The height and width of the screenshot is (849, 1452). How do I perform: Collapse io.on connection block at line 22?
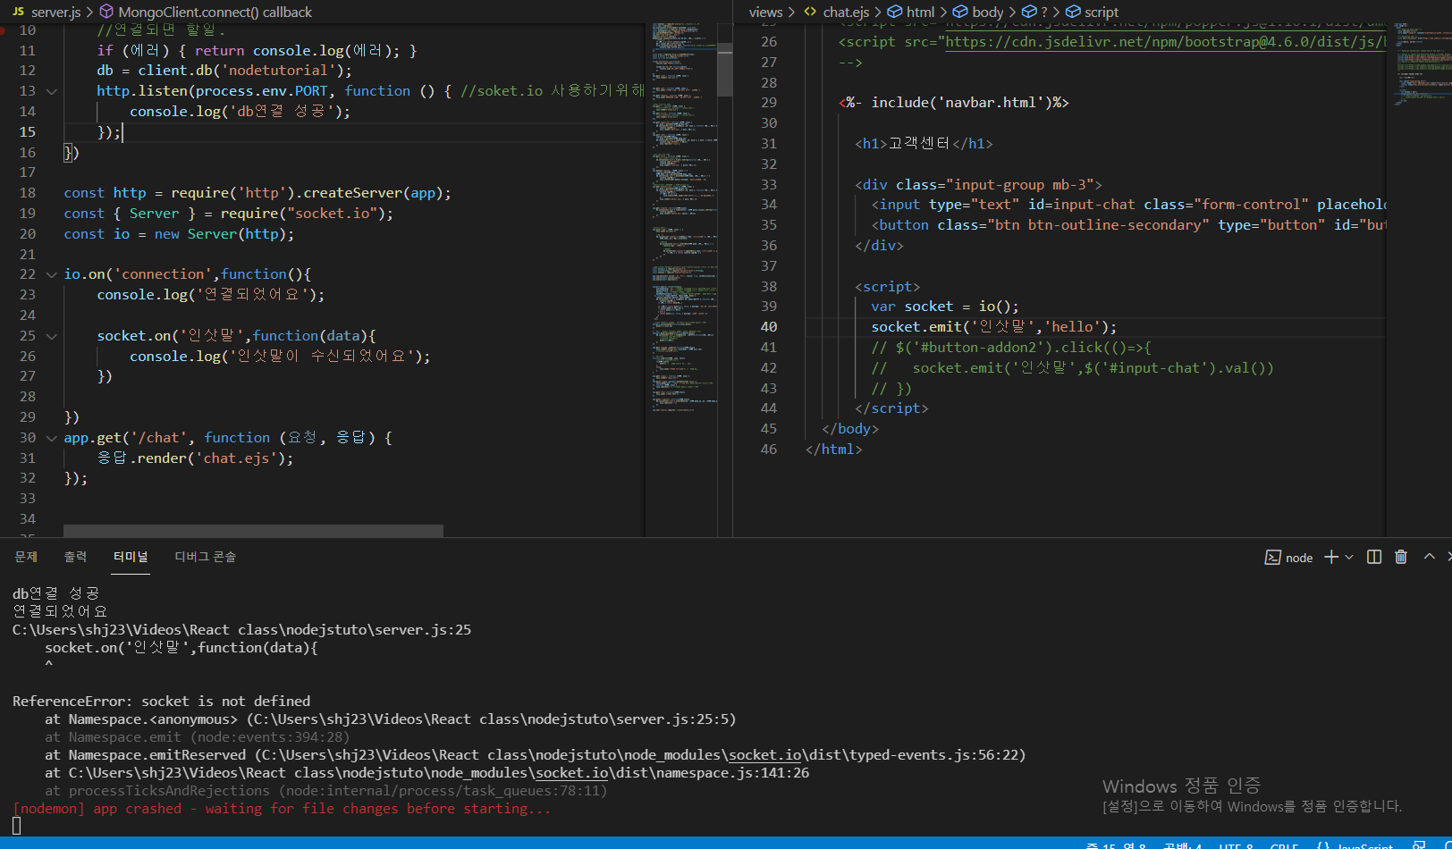coord(52,274)
